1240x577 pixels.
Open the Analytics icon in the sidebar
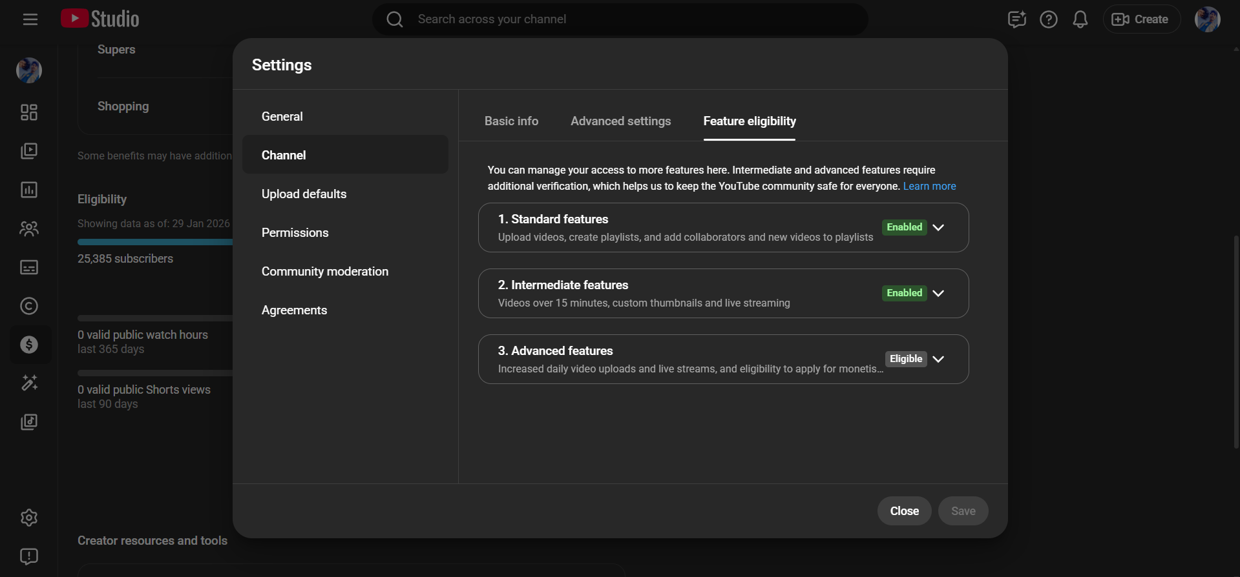pyautogui.click(x=29, y=190)
